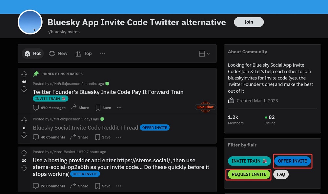Upvote the Pay It Forward Train post
Screen dimensions: 328x194
(x=24, y=74)
